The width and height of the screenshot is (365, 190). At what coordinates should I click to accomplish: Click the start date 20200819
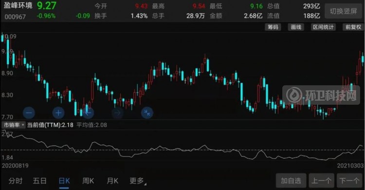15,166
